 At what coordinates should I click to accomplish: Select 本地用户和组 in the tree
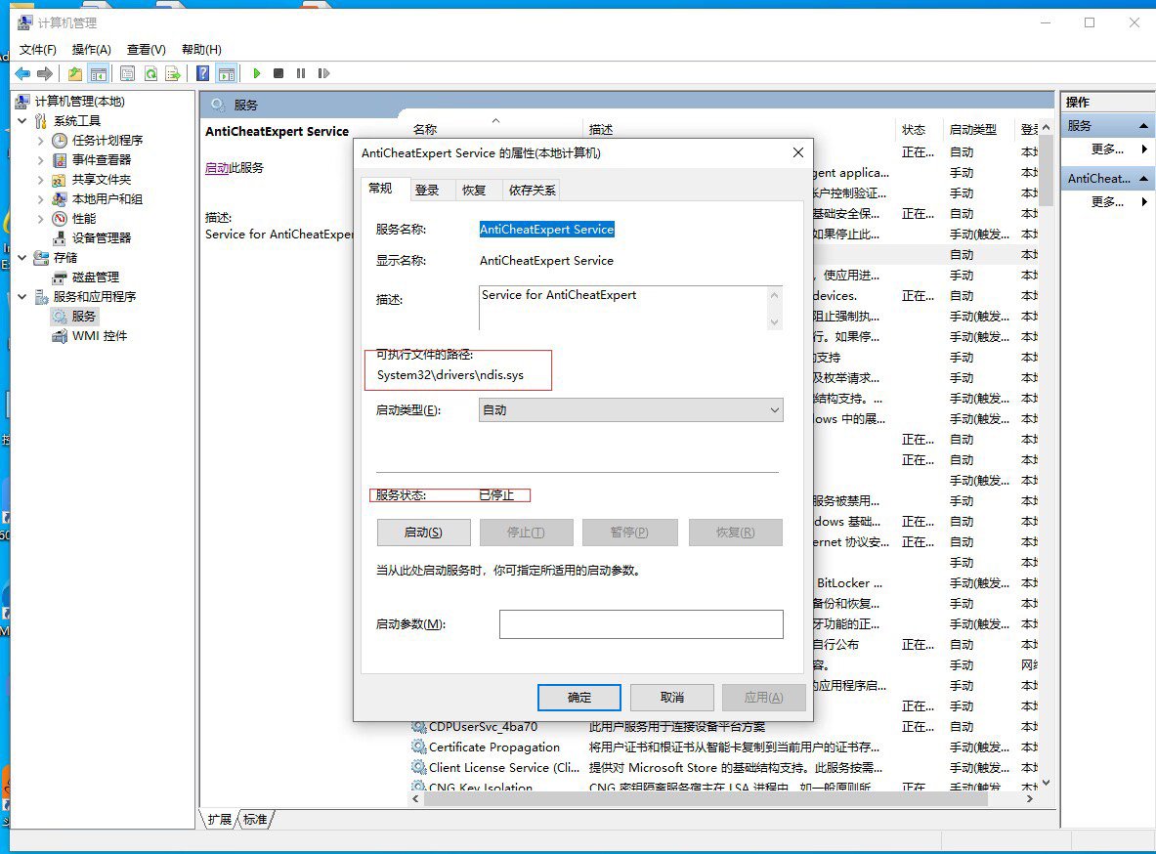(x=107, y=199)
